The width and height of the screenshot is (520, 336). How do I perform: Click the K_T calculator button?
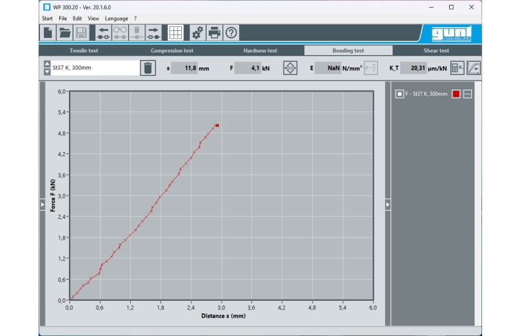(x=457, y=68)
